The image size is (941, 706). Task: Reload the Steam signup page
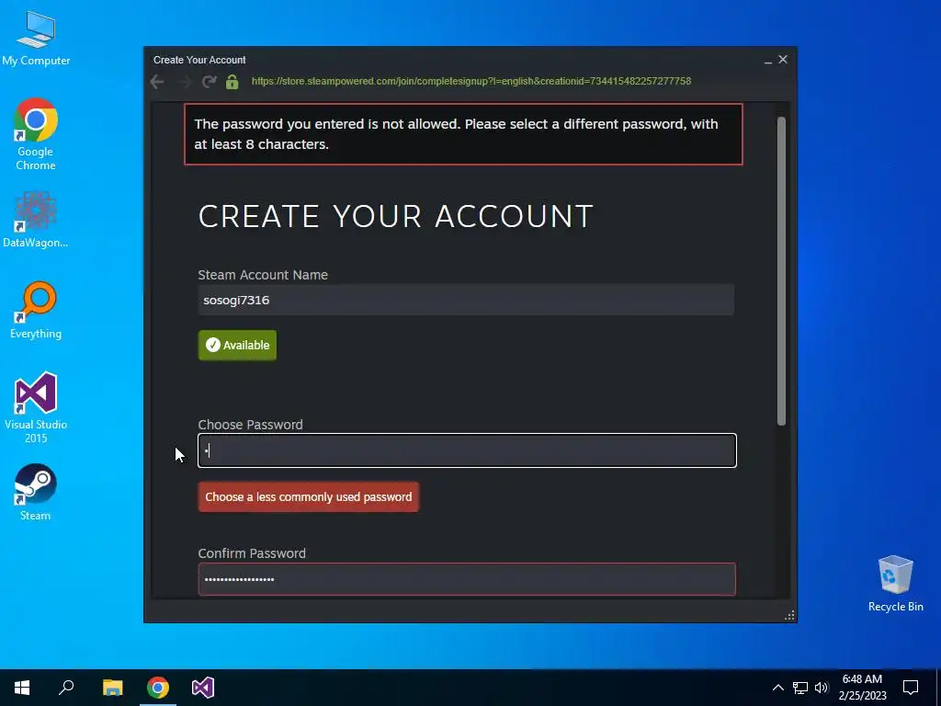(x=209, y=82)
